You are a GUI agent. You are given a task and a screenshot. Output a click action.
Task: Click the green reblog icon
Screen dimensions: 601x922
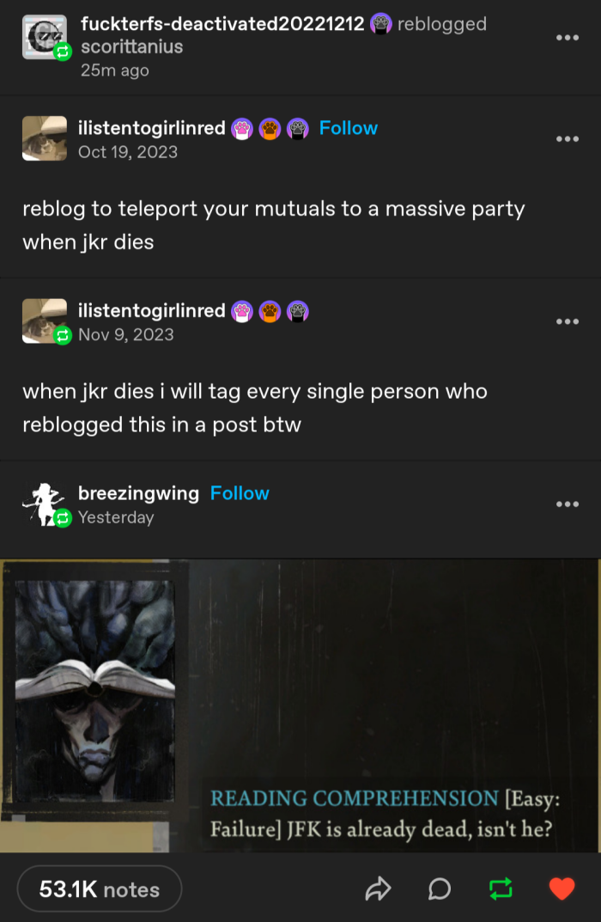(x=501, y=889)
